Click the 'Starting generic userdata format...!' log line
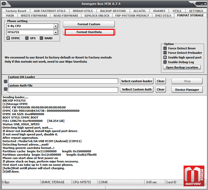The image size is (208, 190). tap(28, 148)
